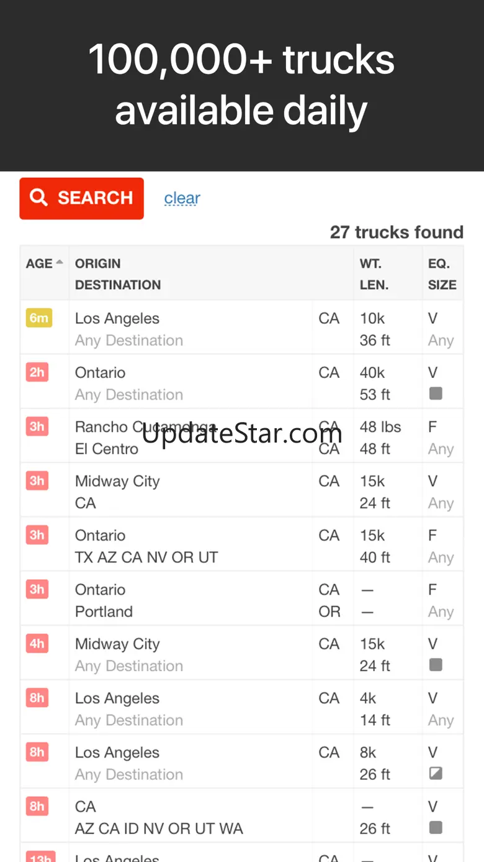
Task: Click the yellow 6m age badge
Action: [38, 318]
